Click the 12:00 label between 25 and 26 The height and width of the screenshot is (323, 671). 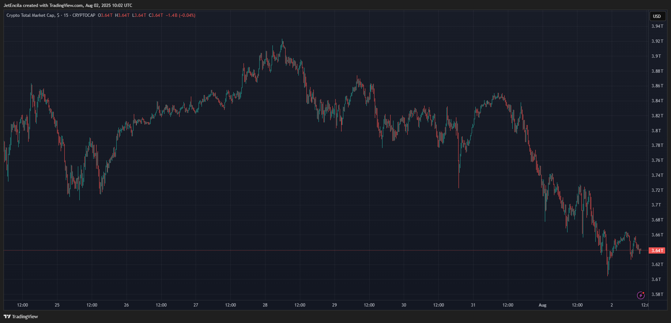[x=92, y=305]
